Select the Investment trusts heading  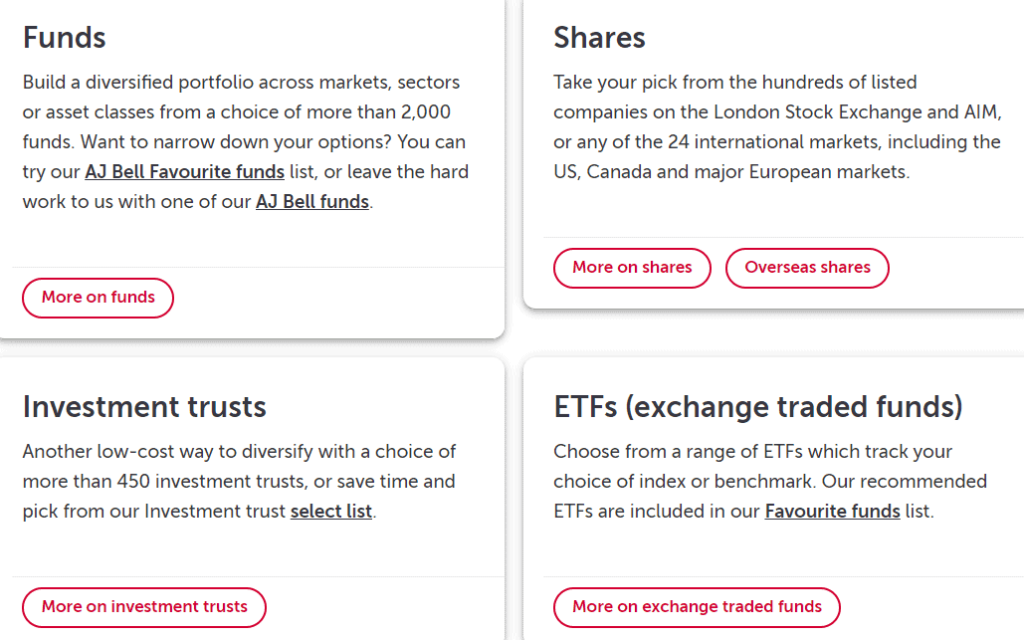coord(144,406)
